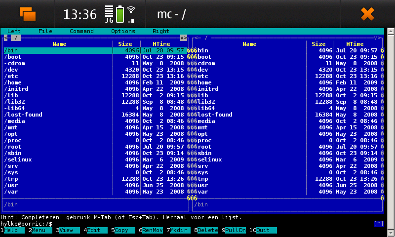
Task: Select /etc directory in the left panel
Action: [11, 76]
